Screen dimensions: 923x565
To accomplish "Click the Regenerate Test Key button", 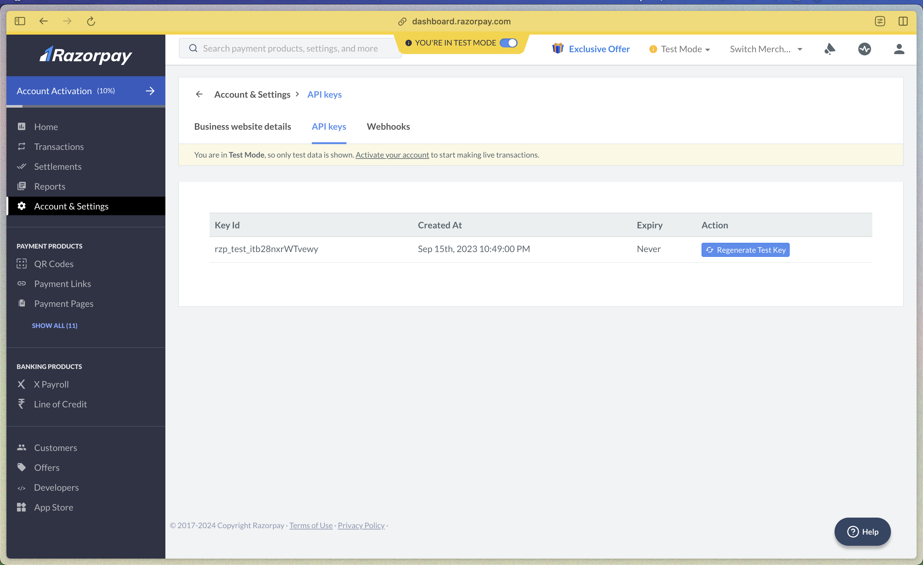I will (x=745, y=250).
